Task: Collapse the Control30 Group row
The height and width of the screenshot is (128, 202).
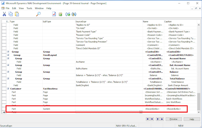Action: pos(8,52)
